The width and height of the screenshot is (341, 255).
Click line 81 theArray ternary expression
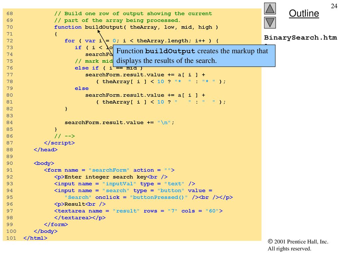tap(161, 102)
